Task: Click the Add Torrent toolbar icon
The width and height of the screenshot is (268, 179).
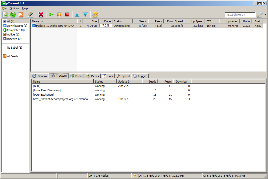Action: [x=5, y=15]
